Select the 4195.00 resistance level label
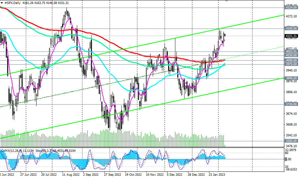Image resolution: width=299 pixels, height=178 pixels. point(291,29)
